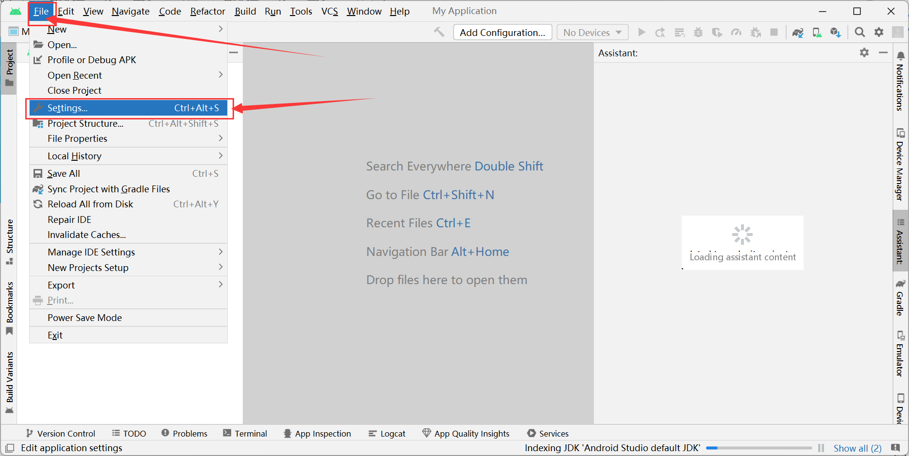Select Exit in the File menu
The height and width of the screenshot is (456, 909).
coord(128,335)
